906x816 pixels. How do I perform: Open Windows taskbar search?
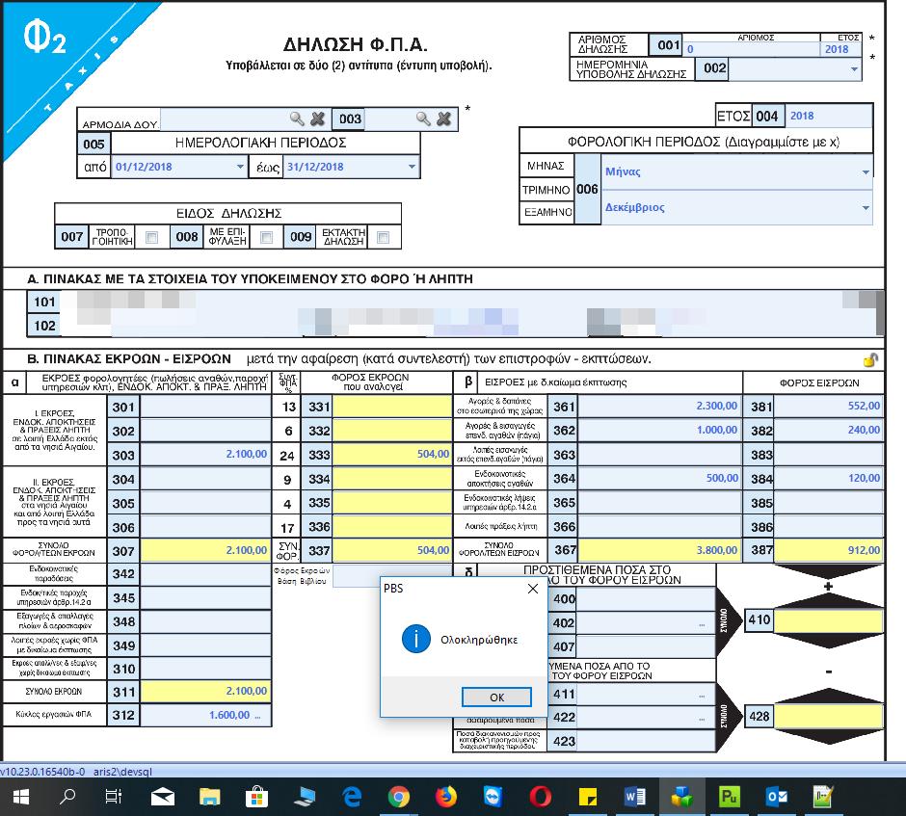click(67, 798)
